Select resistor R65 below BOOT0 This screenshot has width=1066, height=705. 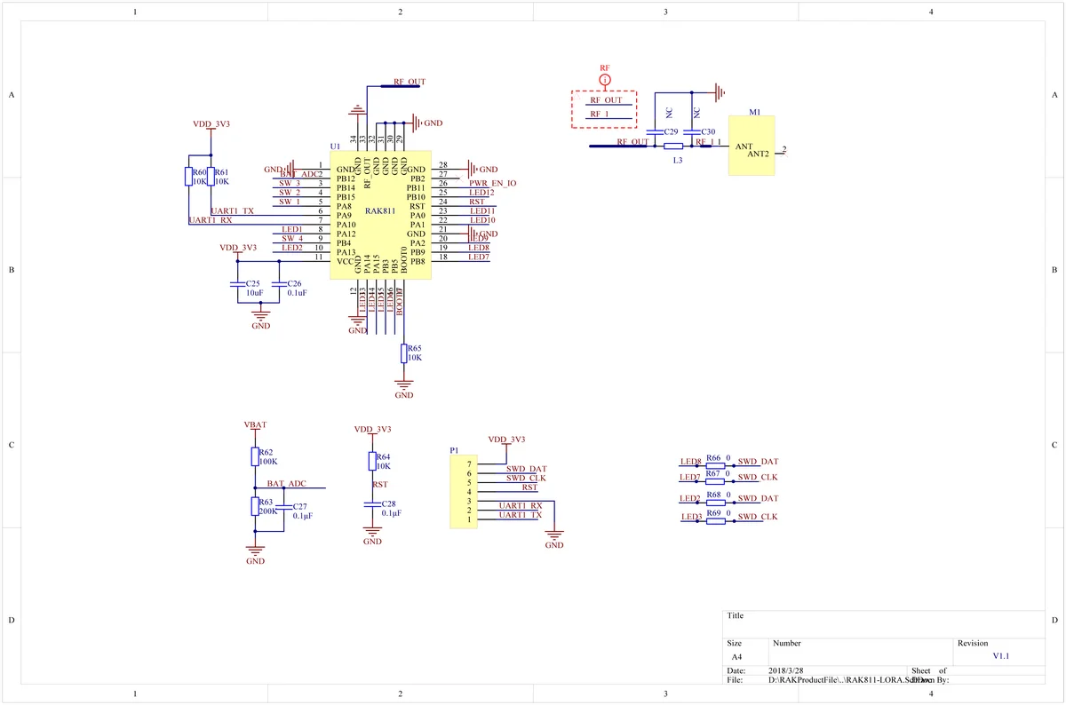[x=404, y=352]
